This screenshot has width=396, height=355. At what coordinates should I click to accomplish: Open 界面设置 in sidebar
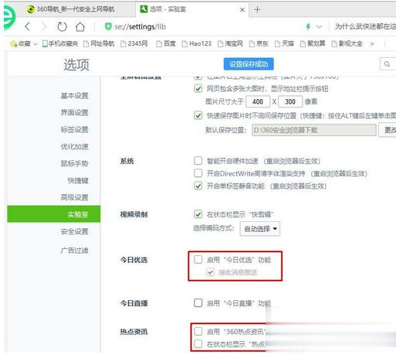(x=75, y=113)
